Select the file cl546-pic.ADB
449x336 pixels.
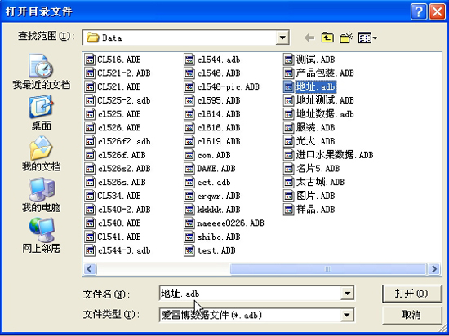tap(221, 86)
